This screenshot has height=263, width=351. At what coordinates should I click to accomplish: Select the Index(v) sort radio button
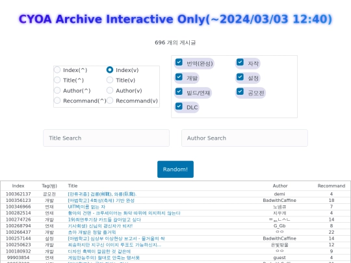point(110,69)
